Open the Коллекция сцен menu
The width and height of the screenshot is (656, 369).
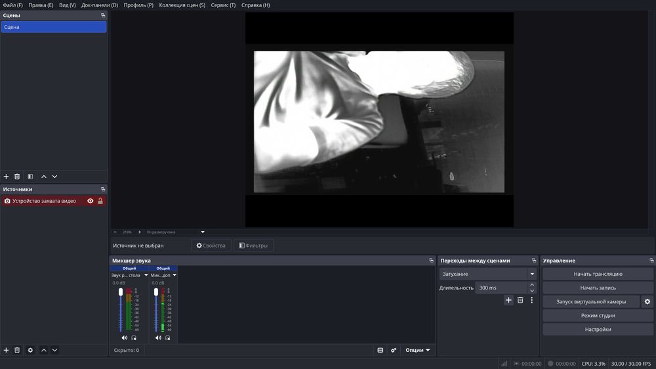click(182, 5)
